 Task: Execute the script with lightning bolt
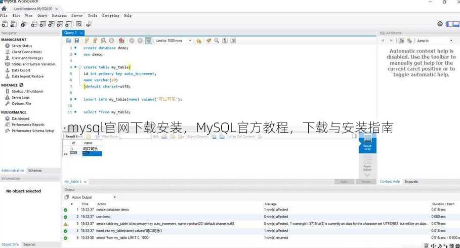pos(87,40)
